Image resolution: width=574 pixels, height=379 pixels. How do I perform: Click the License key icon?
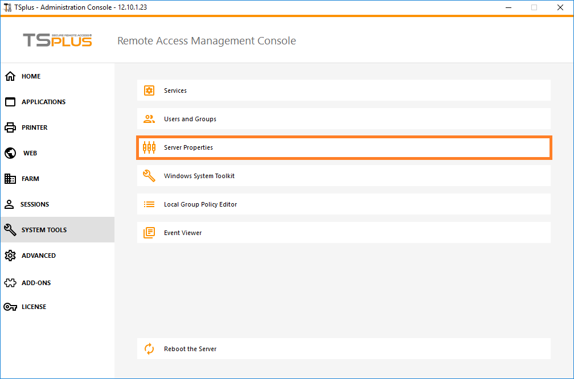(10, 307)
